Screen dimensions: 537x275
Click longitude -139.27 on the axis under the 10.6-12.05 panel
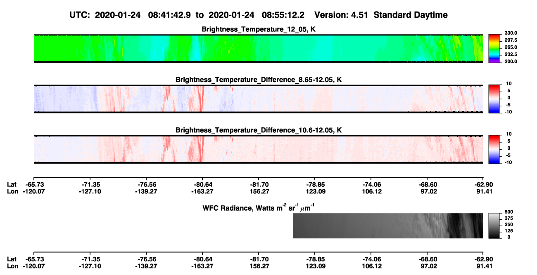[147, 191]
